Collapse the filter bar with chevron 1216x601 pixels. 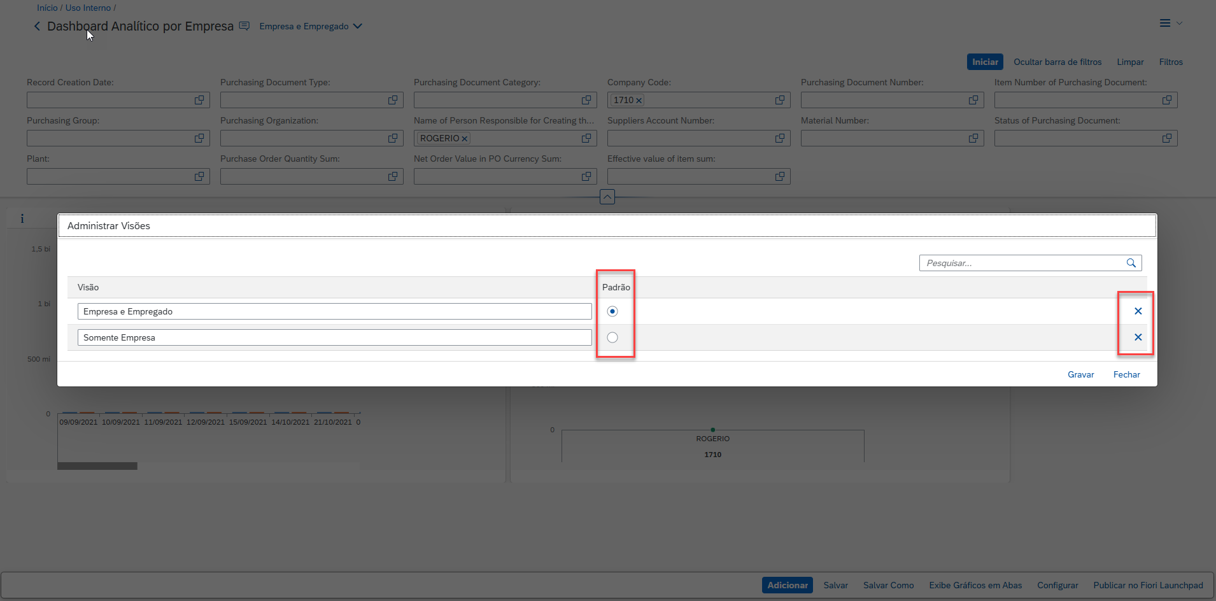607,197
